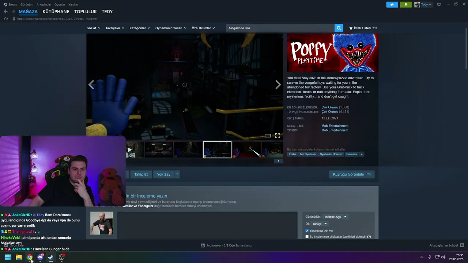Open the developer link 'Mob Entertainment'
This screenshot has width=468, height=263.
(335, 126)
